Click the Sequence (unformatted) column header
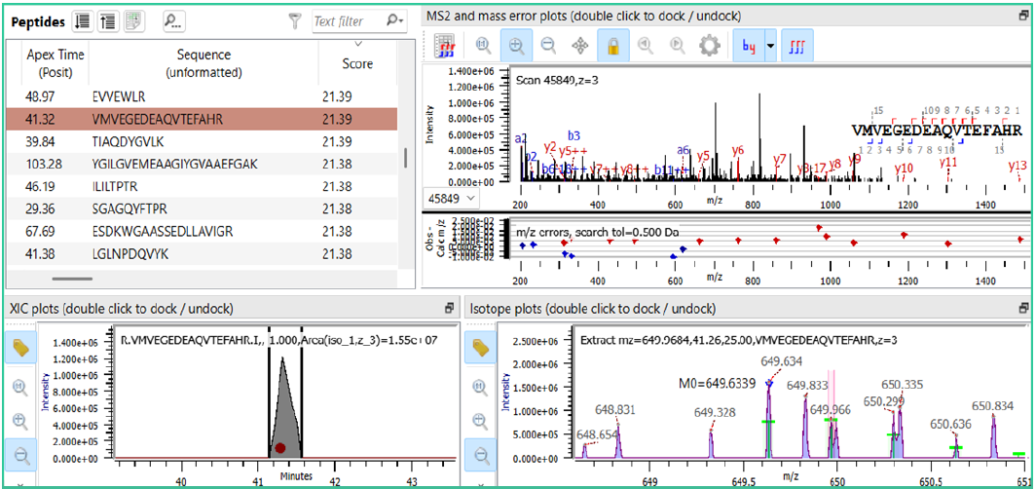The height and width of the screenshot is (489, 1036). coord(203,63)
